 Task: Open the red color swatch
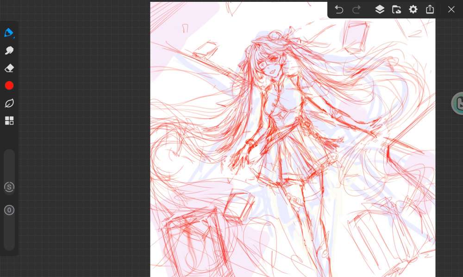click(9, 86)
